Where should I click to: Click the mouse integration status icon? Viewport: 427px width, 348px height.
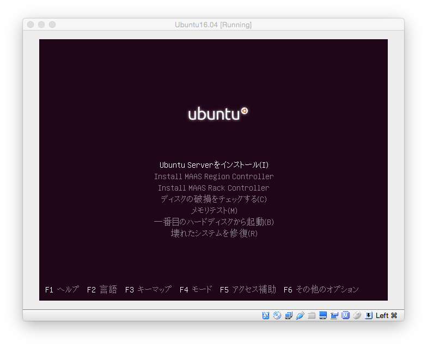pyautogui.click(x=357, y=315)
